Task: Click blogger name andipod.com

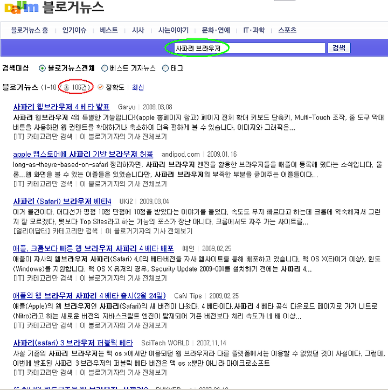Action: [181, 155]
